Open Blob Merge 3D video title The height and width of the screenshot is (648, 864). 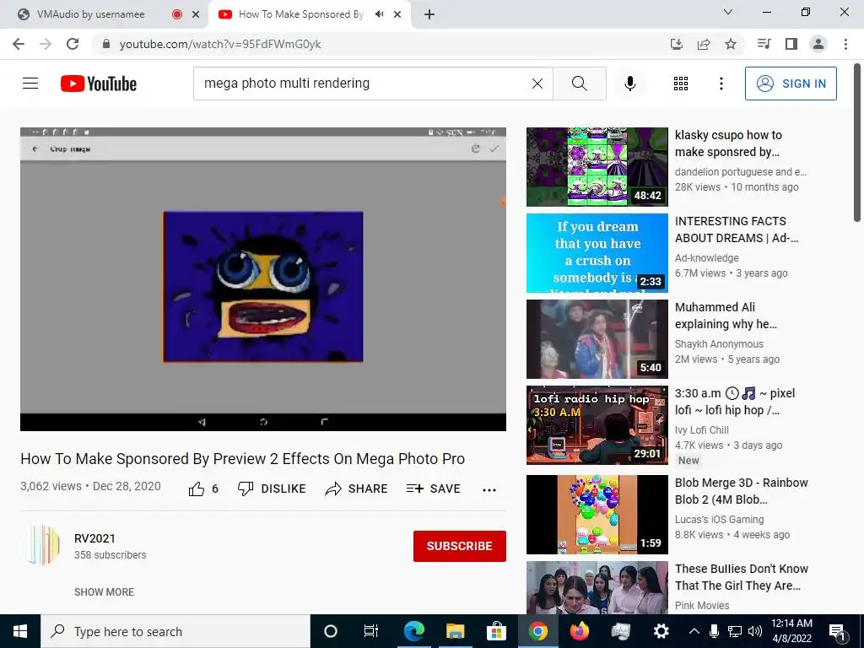[741, 491]
